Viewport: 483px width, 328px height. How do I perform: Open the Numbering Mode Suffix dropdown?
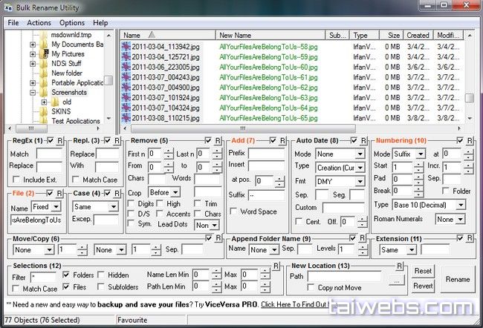pyautogui.click(x=409, y=154)
